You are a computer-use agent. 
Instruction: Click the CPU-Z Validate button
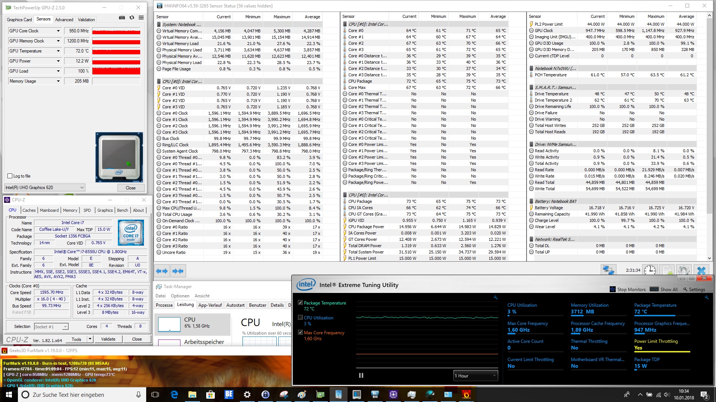pos(108,339)
